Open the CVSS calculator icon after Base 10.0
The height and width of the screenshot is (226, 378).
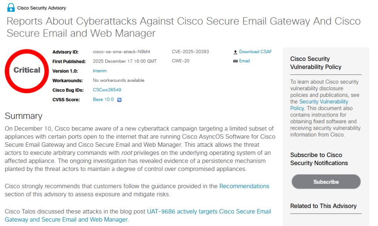tap(119, 100)
